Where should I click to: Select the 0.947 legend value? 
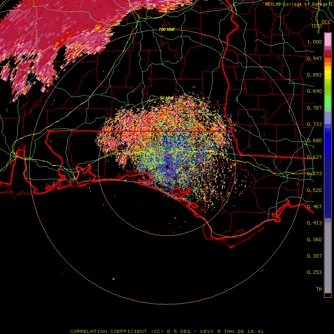pyautogui.click(x=314, y=58)
